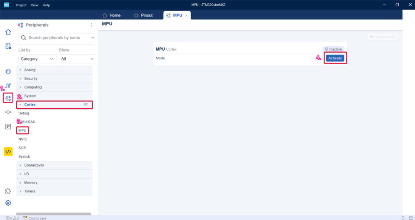Select GAU/SAU under Cortex

click(x=27, y=122)
